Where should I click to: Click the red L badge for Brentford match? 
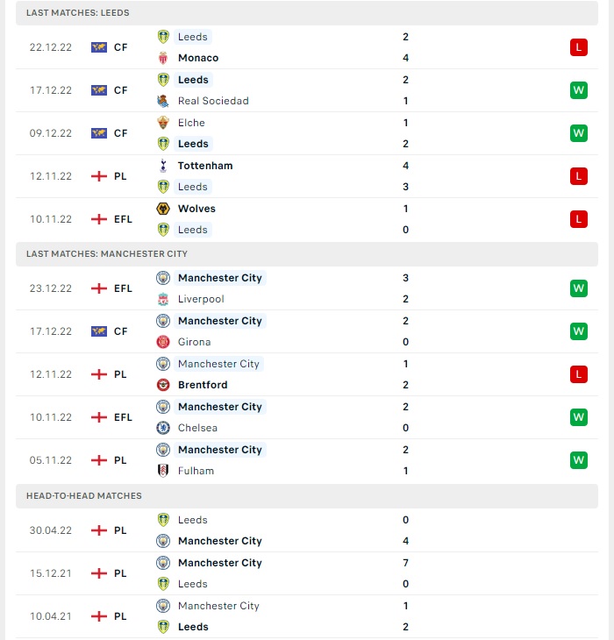coord(579,374)
